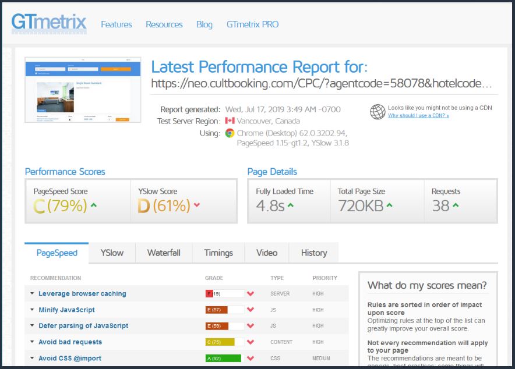This screenshot has width=515, height=369.
Task: Open GTmetrix PRO page
Action: pyautogui.click(x=253, y=24)
